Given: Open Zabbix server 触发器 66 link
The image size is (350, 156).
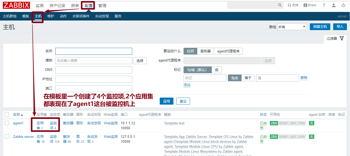Looking at the screenshot, I should pyautogui.click(x=67, y=139).
